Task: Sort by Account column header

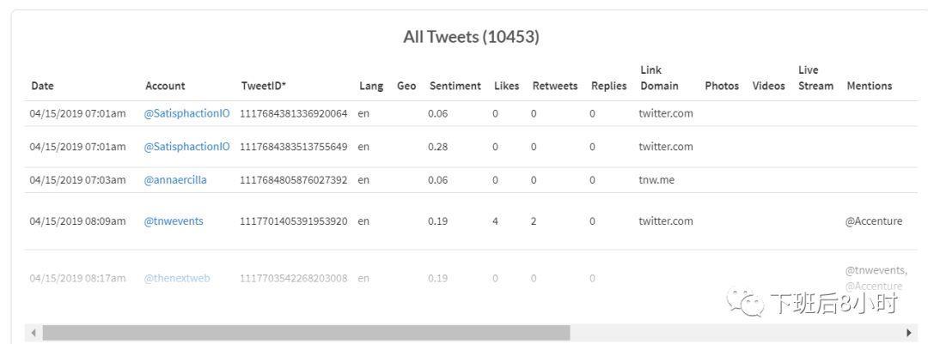Action: [x=165, y=86]
